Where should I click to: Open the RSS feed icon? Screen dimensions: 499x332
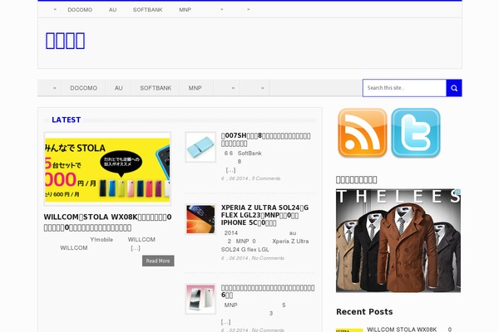coord(362,133)
